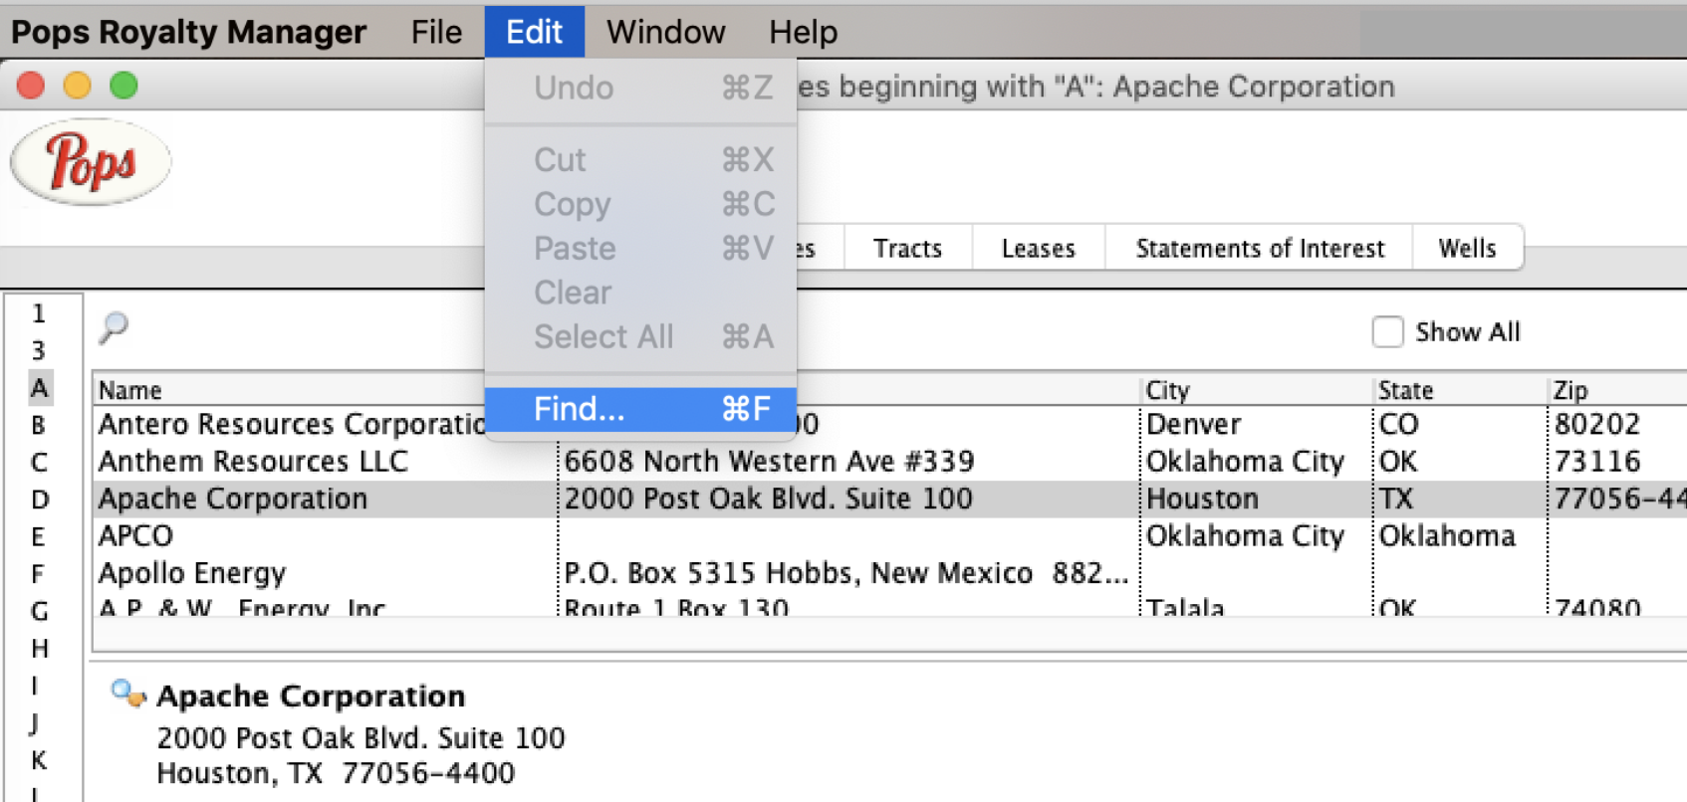Sort by the City column header
The image size is (1687, 802).
click(1255, 390)
